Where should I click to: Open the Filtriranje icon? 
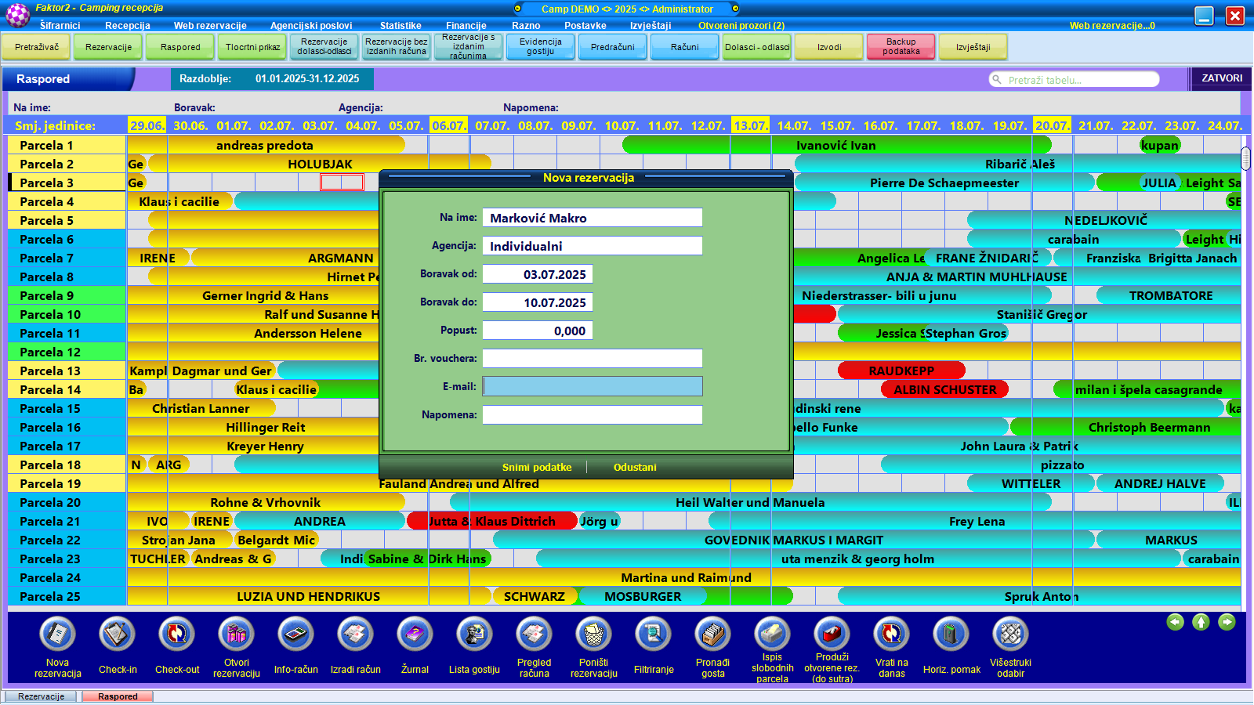pyautogui.click(x=654, y=634)
